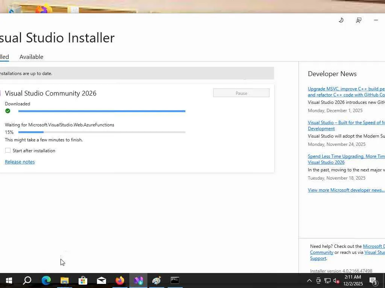Click the Meet Now tray icon
385x288 pixels.
(x=318, y=280)
